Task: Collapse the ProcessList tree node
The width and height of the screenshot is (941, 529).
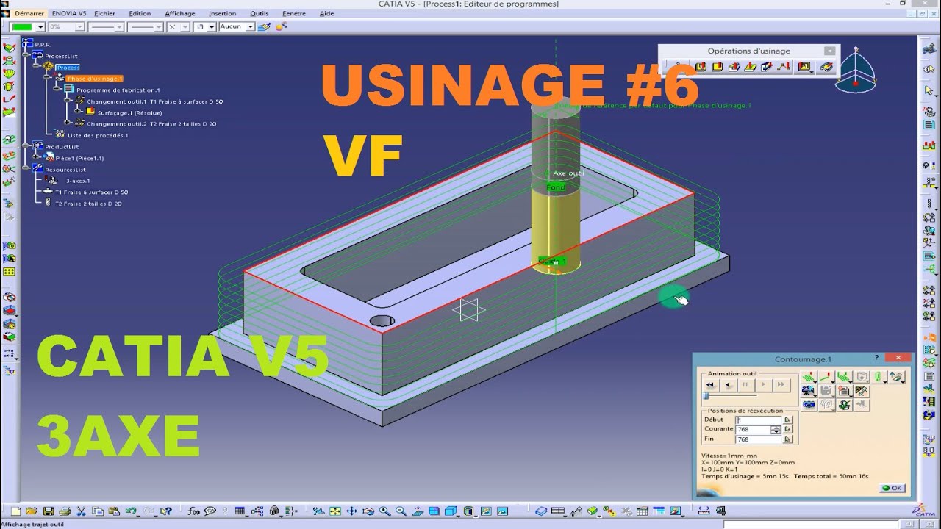Action: tap(25, 54)
